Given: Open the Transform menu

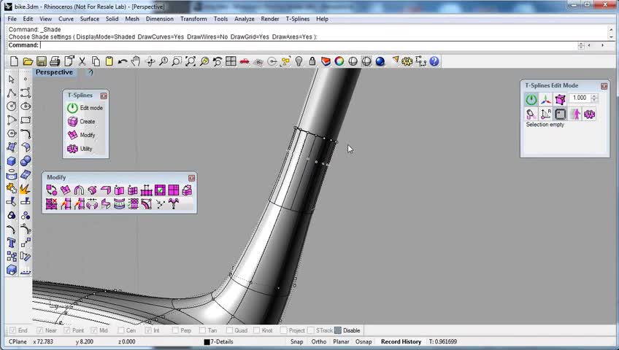Looking at the screenshot, I should pos(193,19).
